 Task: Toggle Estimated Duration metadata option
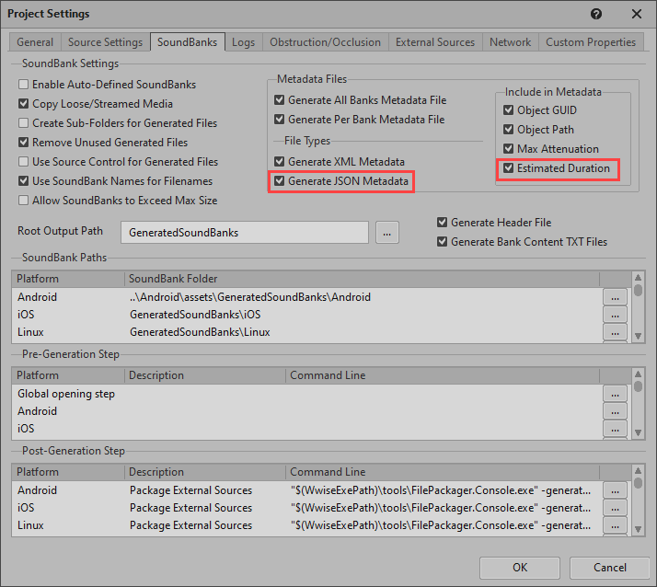point(509,168)
